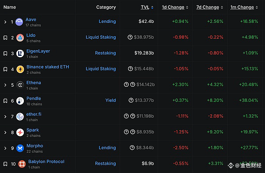Click the Aave protocol logo icon
265x173 pixels.
(x=19, y=22)
